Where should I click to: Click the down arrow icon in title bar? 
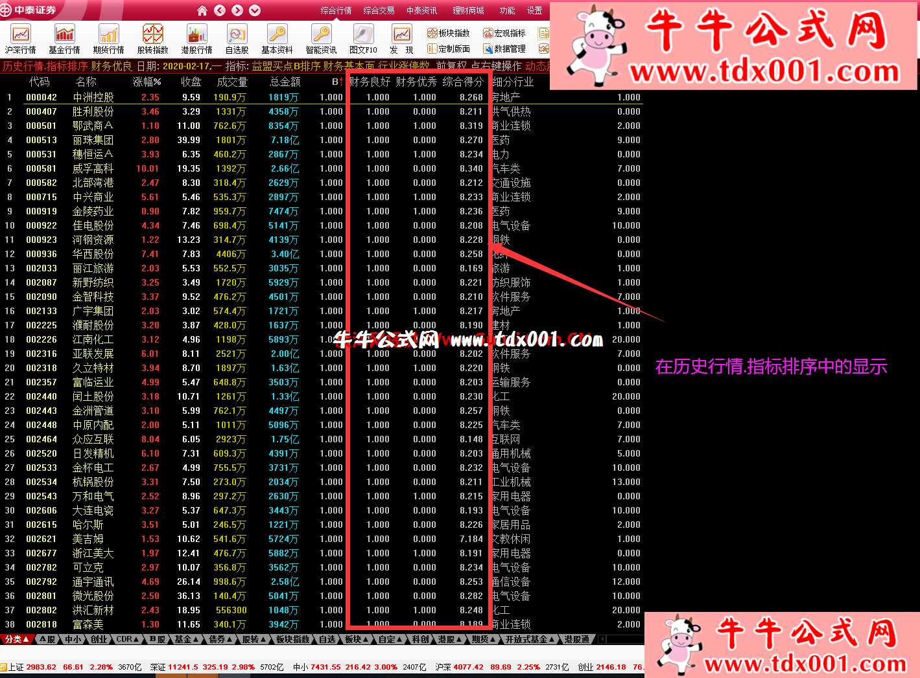255,10
